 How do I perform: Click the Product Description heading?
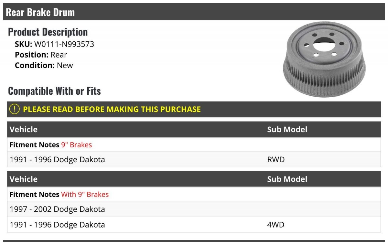[48, 32]
